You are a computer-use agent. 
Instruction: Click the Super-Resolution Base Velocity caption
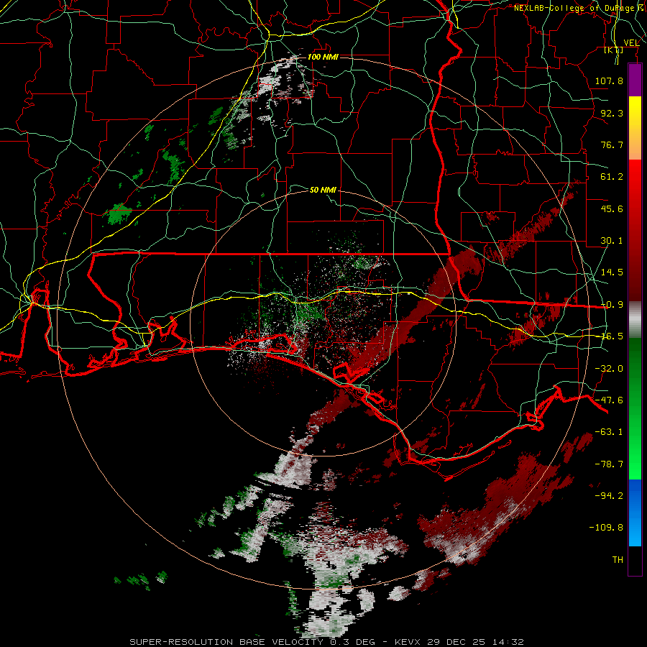pyautogui.click(x=326, y=642)
